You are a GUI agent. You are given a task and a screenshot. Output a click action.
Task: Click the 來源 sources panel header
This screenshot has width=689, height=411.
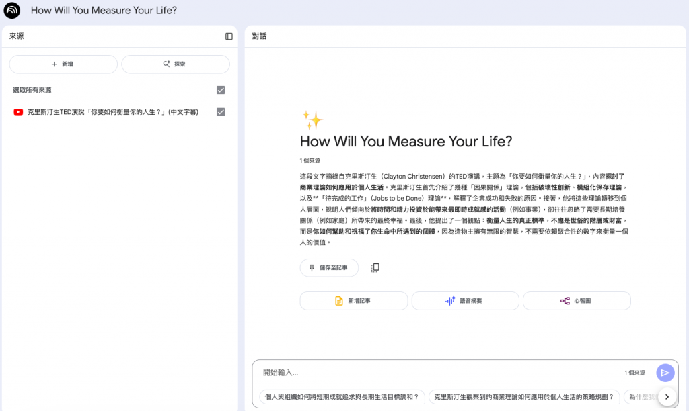pos(17,36)
